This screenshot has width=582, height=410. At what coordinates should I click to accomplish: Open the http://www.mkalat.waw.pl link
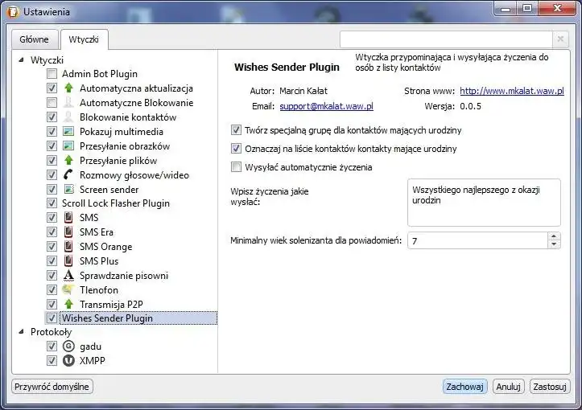click(512, 91)
